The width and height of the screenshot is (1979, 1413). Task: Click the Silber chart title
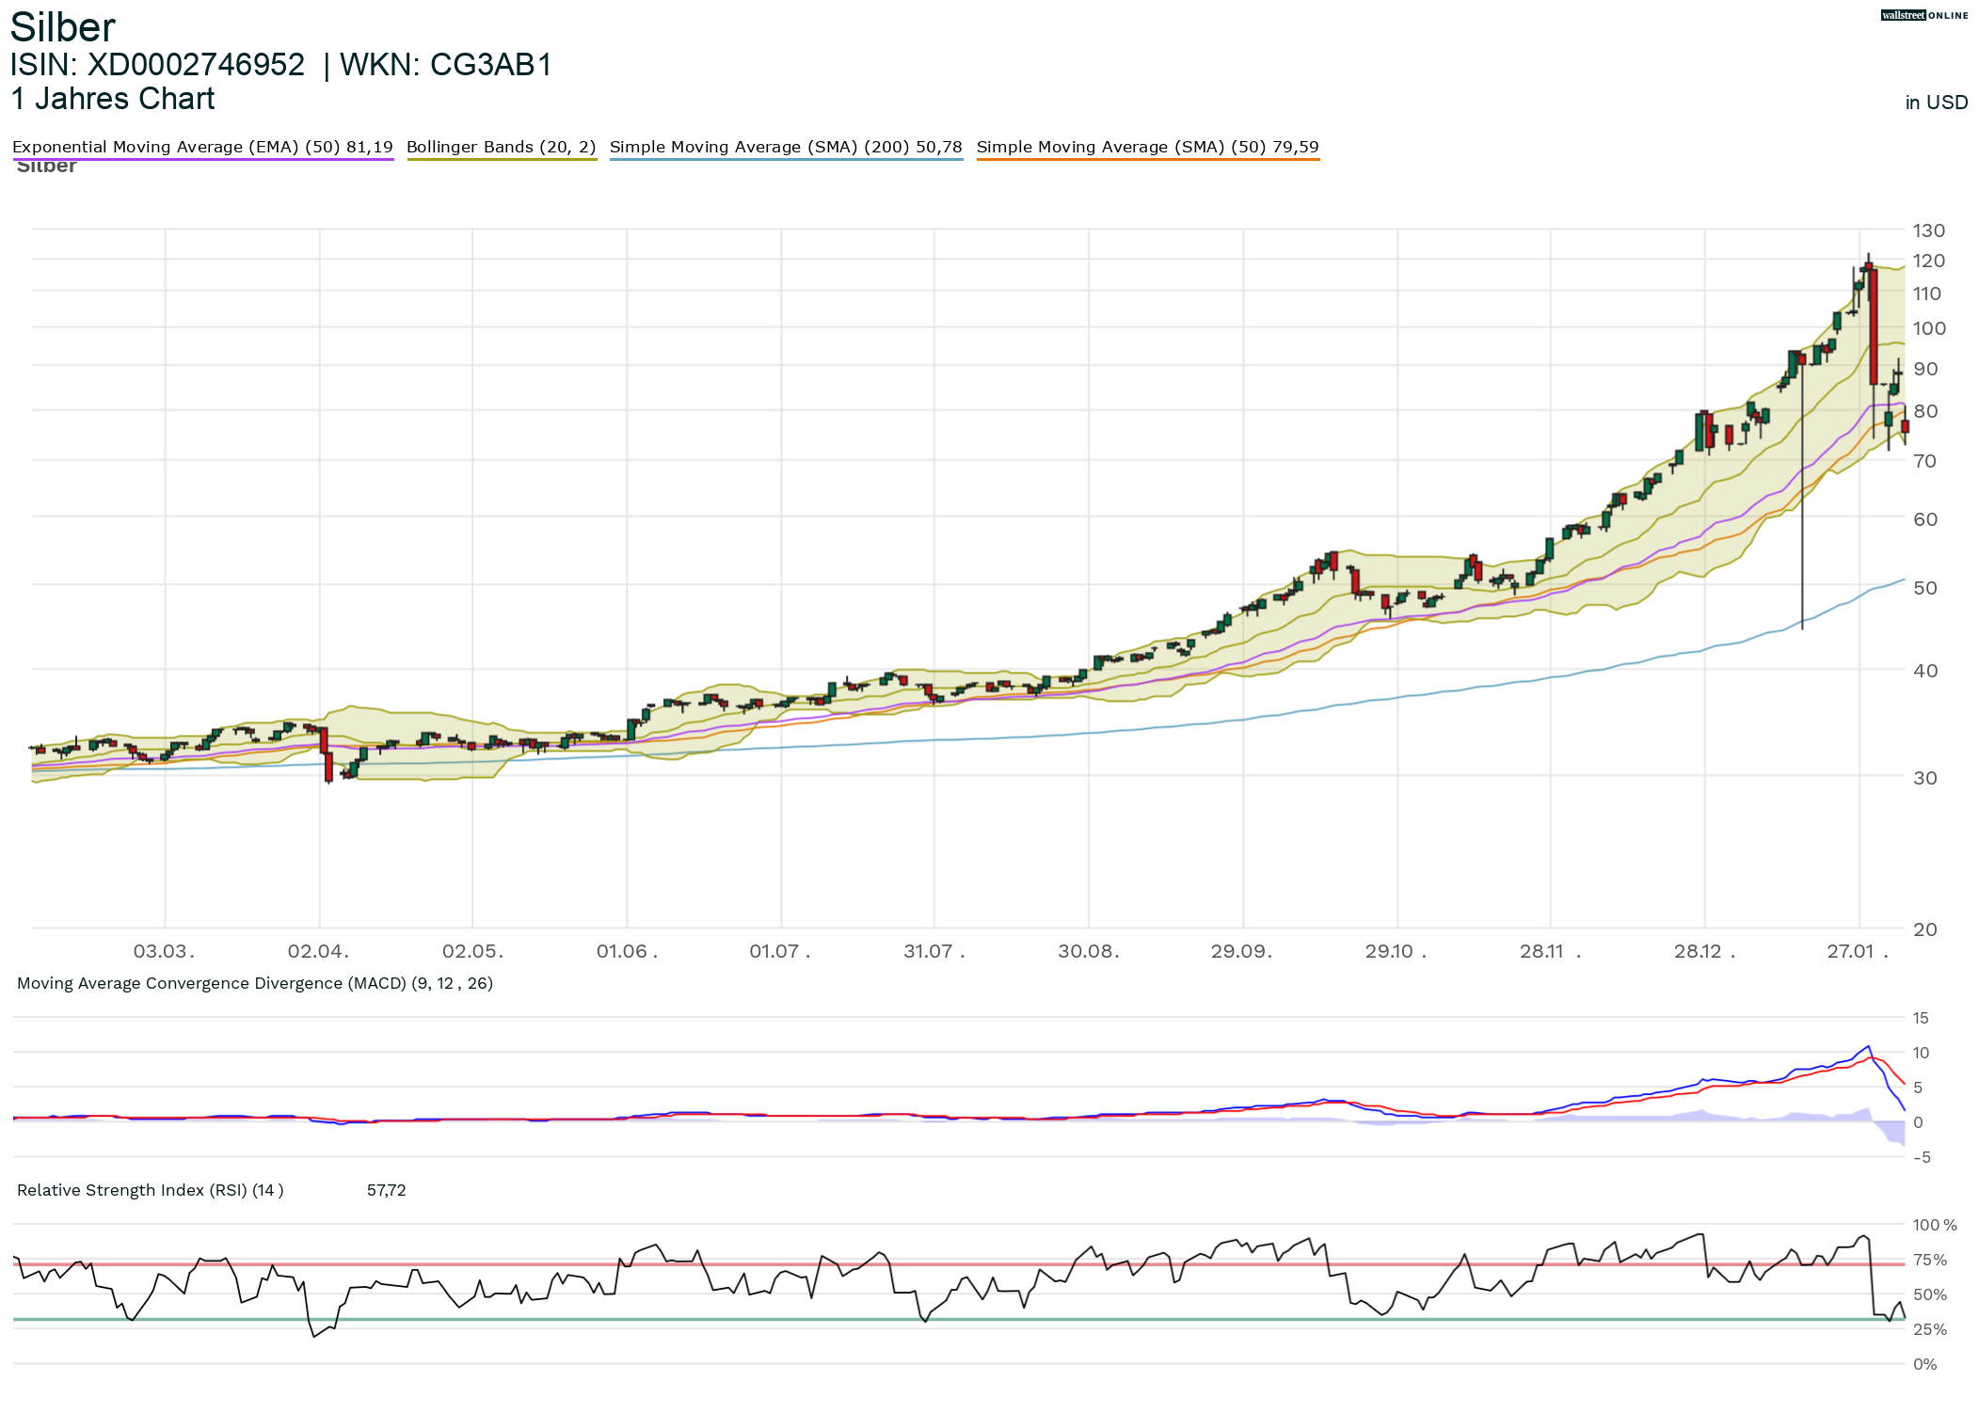pos(62,27)
